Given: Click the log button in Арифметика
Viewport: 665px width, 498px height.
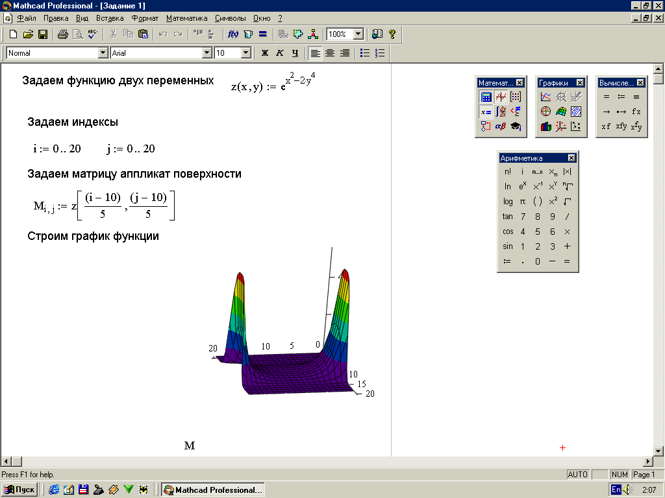Looking at the screenshot, I should pos(508,202).
